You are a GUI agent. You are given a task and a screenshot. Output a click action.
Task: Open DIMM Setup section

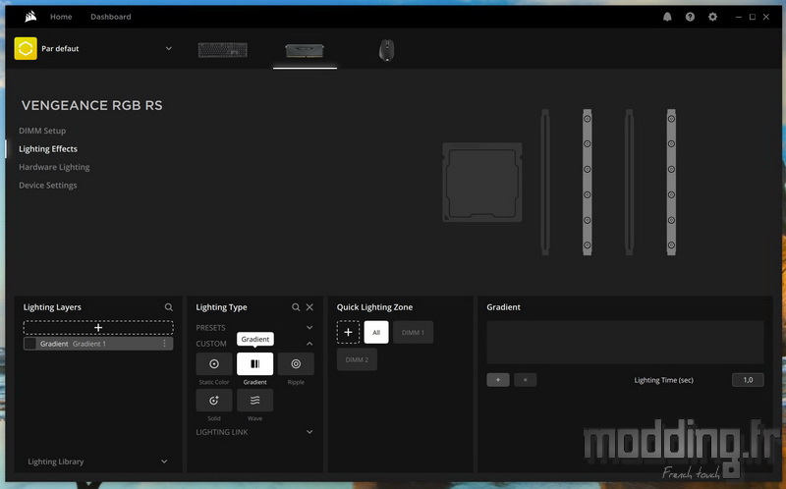tap(42, 131)
